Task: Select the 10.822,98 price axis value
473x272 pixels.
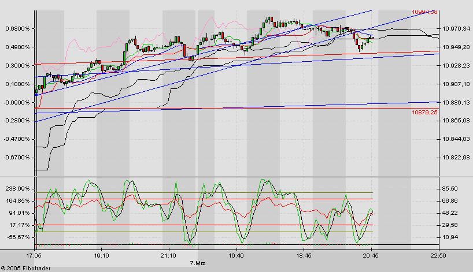Action: click(x=456, y=158)
